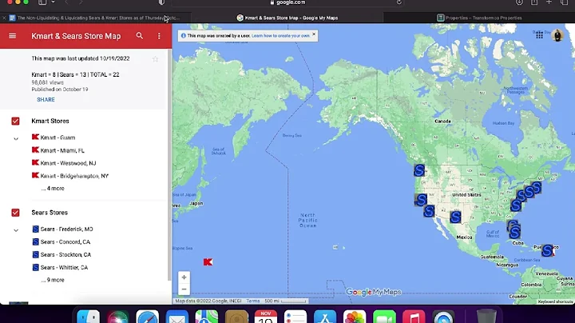Screen dimensions: 575x323
Task: Click the search magnifier icon in the header
Action: pos(139,36)
